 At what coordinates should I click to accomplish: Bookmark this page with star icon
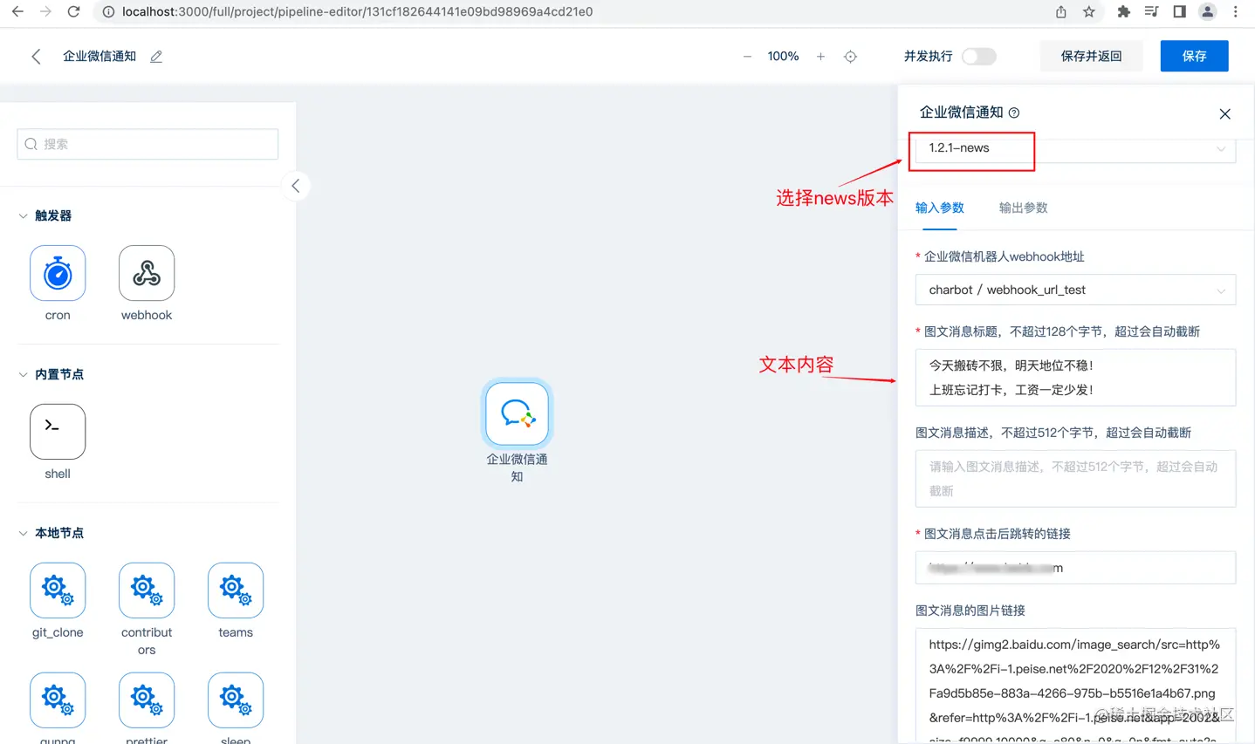pyautogui.click(x=1089, y=11)
